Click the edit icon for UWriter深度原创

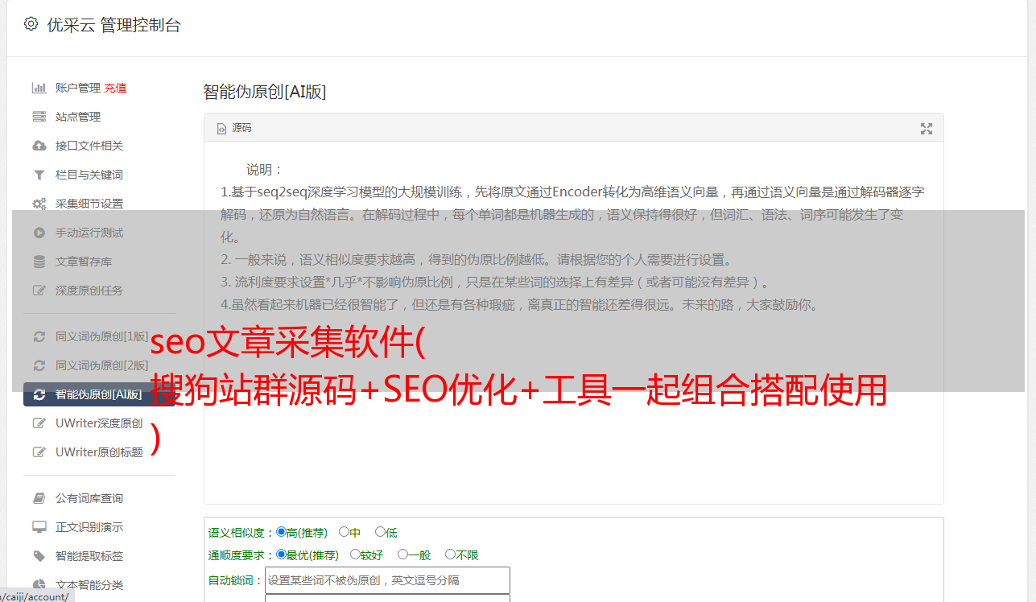click(x=39, y=423)
